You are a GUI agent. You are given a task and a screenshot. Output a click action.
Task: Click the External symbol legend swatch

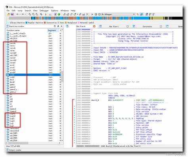pos(79,23)
